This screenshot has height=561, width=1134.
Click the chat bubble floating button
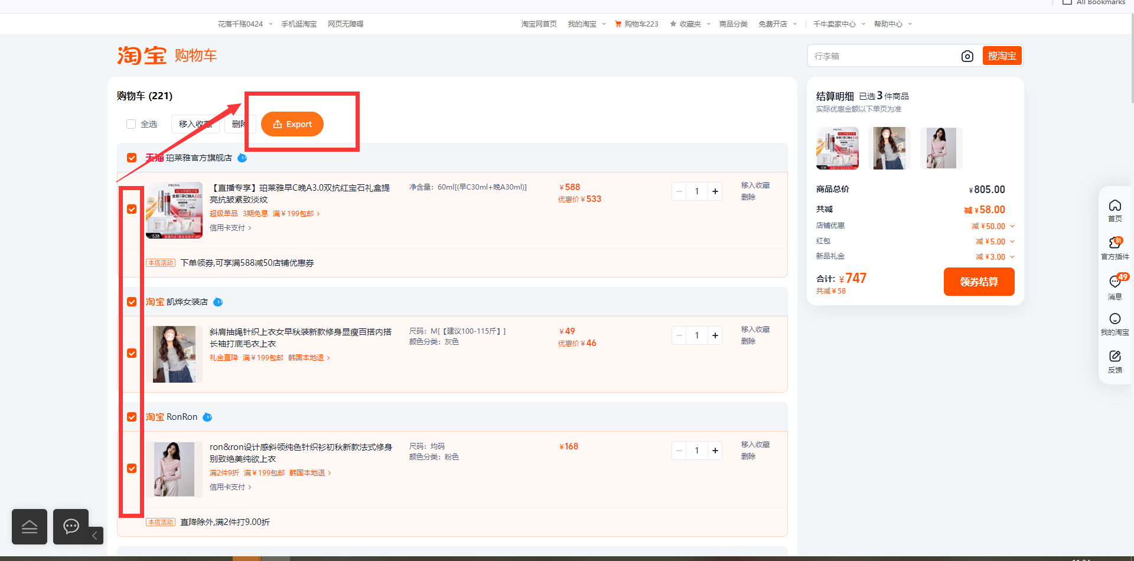pyautogui.click(x=71, y=527)
